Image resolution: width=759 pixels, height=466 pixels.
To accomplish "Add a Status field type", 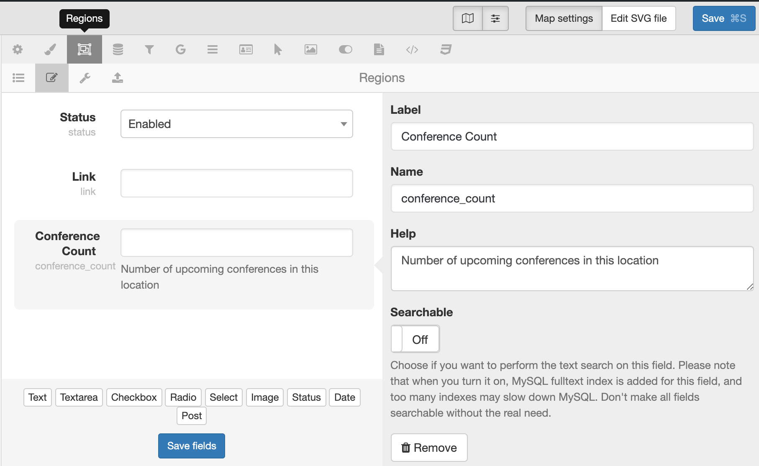I will [x=306, y=397].
